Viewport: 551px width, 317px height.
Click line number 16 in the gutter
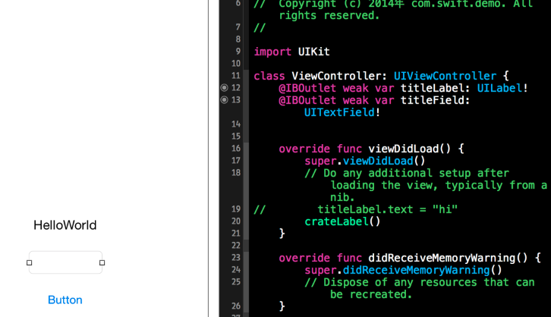click(235, 149)
